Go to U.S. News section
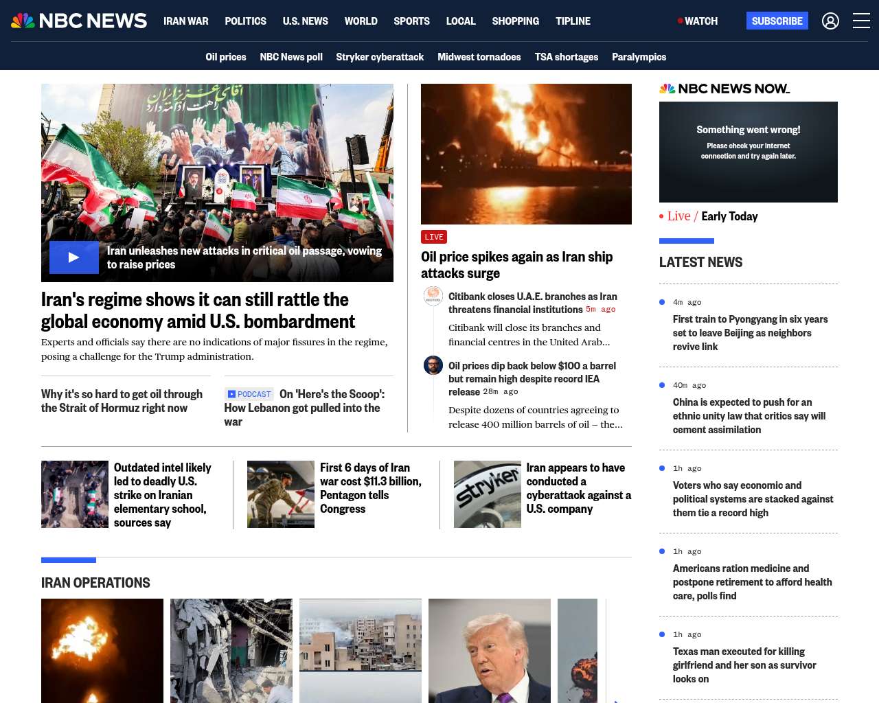Viewport: 879px width, 703px height. click(x=306, y=21)
